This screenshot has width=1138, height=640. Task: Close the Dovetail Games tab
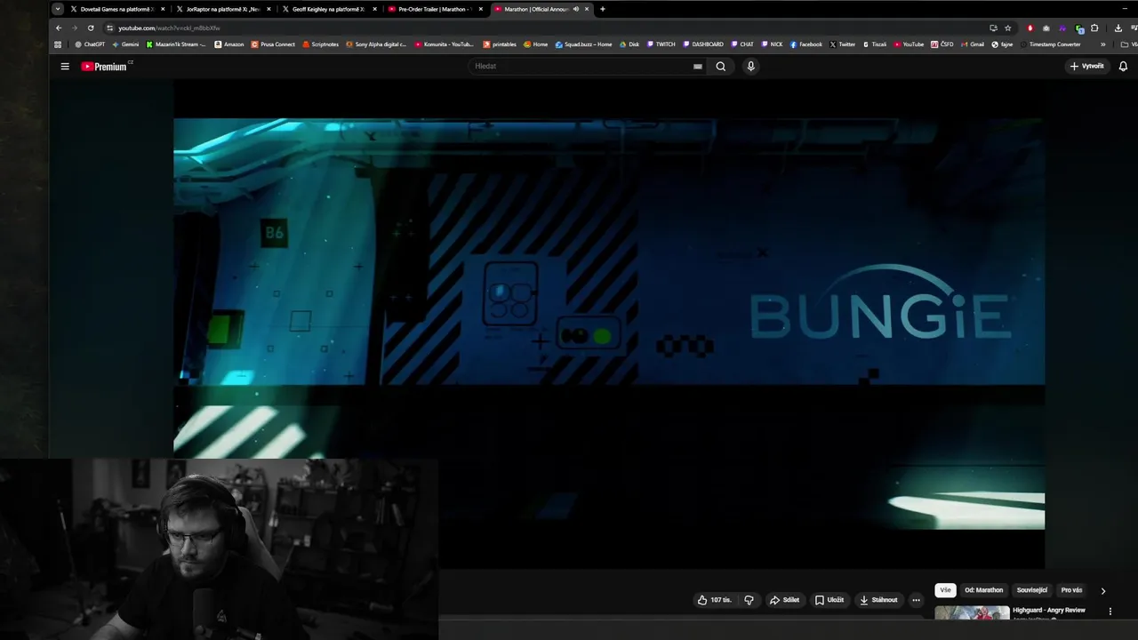(x=163, y=9)
